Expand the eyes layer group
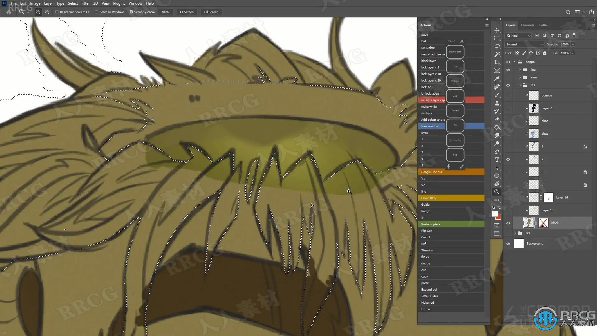The image size is (597, 336). click(x=520, y=77)
